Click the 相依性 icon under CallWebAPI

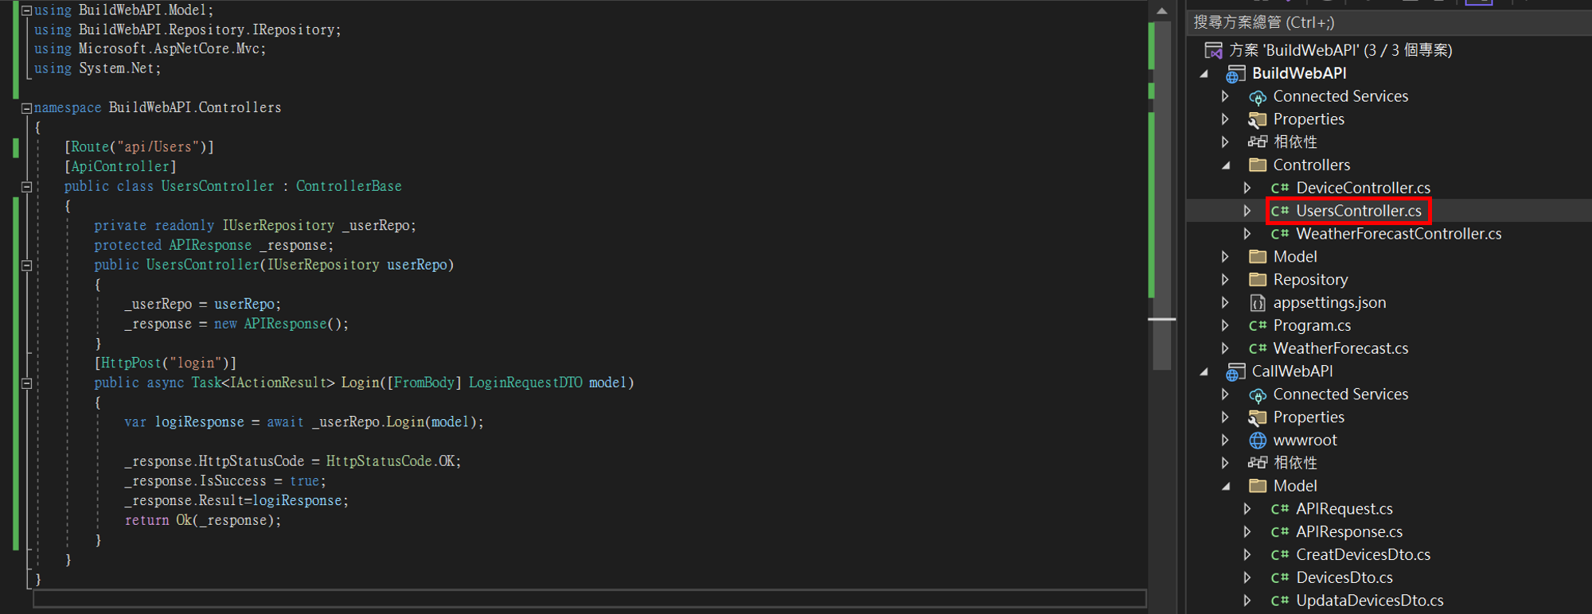coord(1258,463)
